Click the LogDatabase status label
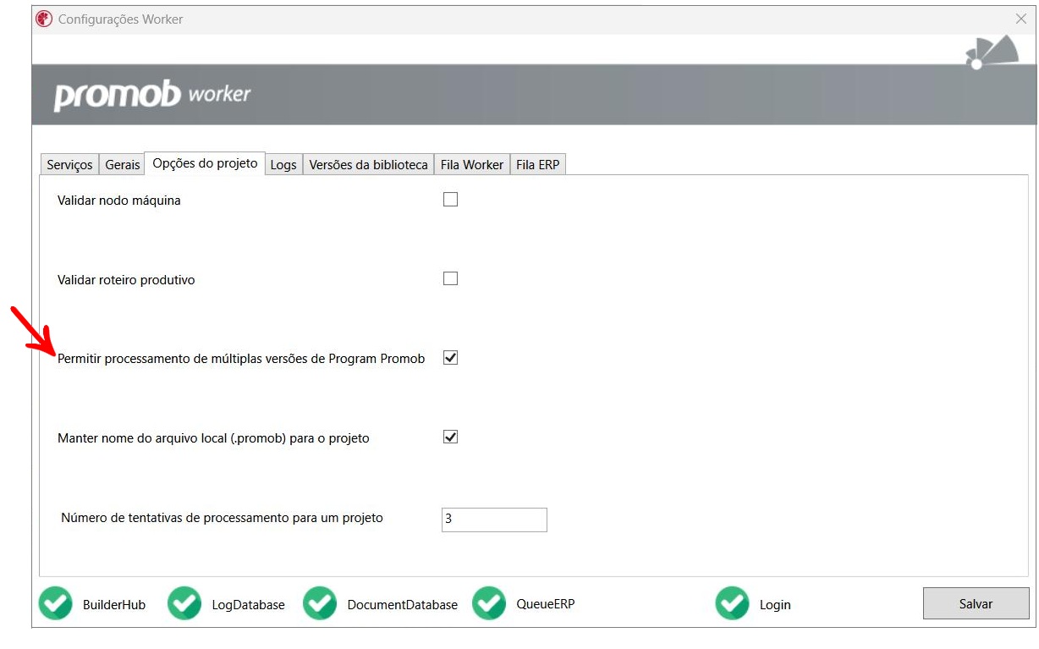 pos(249,605)
